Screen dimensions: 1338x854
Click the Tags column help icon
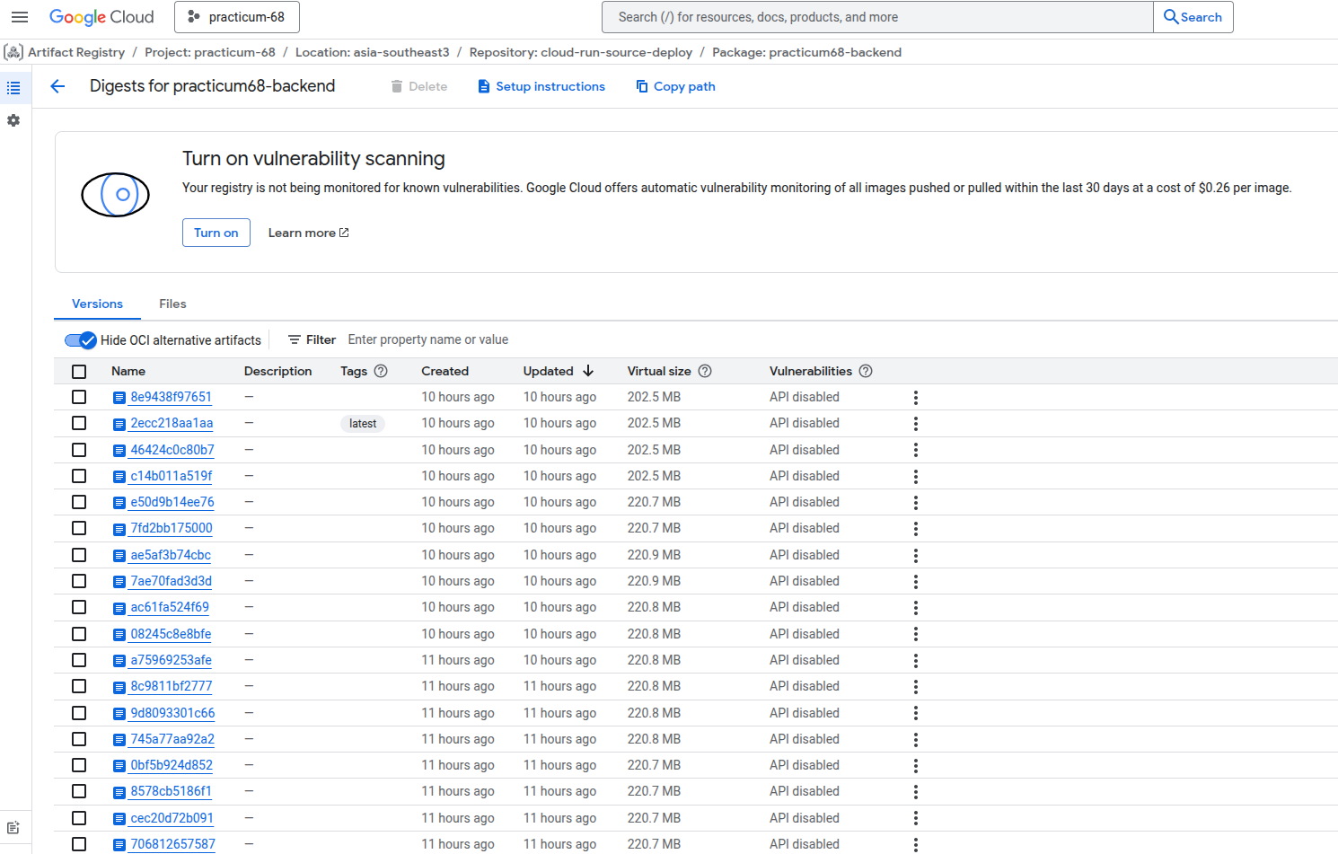pos(381,371)
